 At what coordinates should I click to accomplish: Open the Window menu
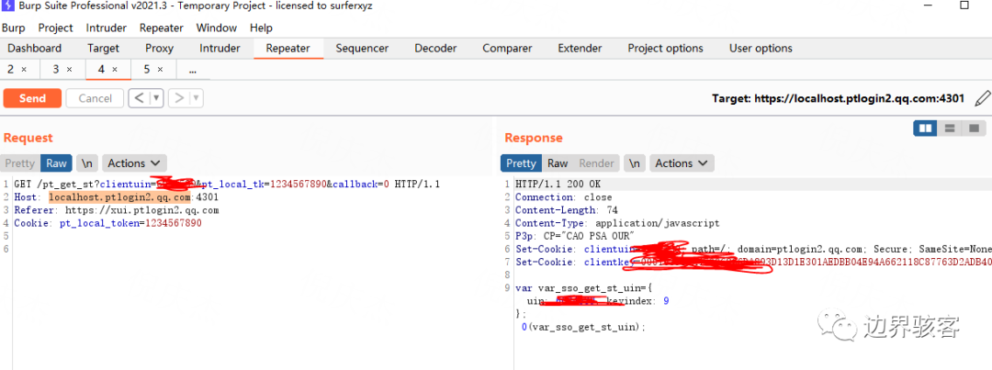217,28
